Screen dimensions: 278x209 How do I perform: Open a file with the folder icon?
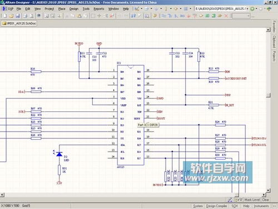point(12,16)
